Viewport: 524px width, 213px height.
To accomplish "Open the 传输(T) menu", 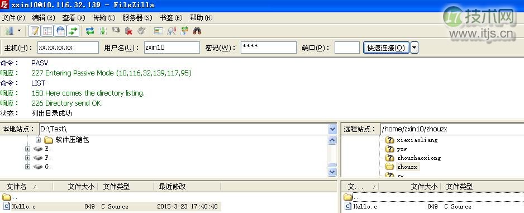I will click(x=104, y=18).
